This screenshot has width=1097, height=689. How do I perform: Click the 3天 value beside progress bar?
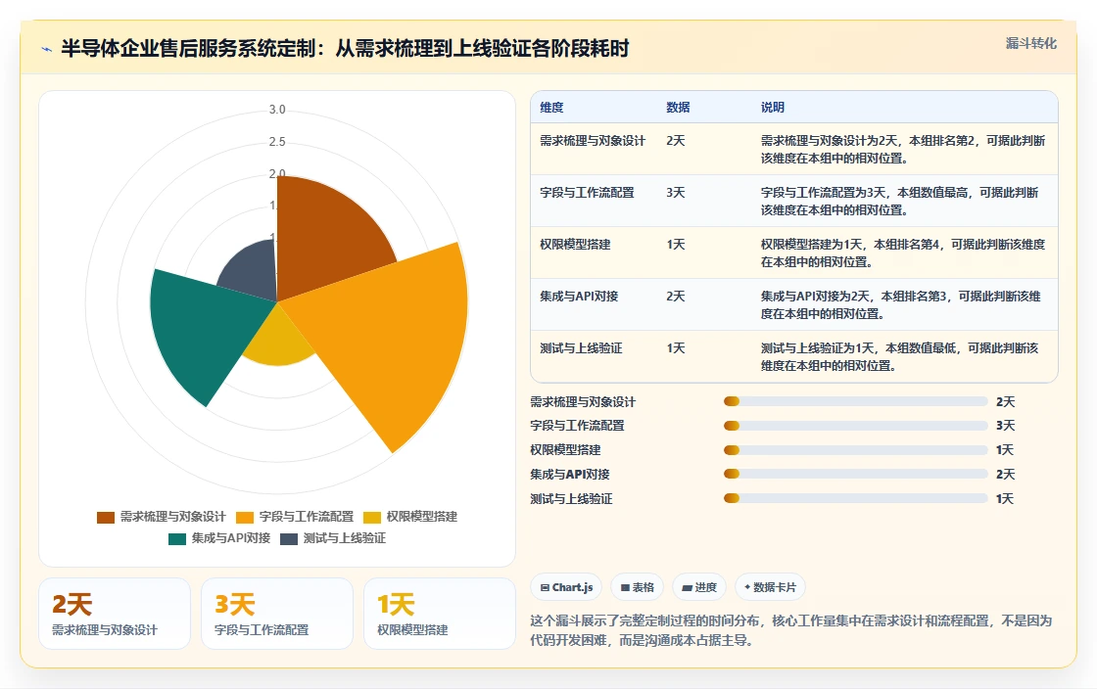[x=1005, y=426]
